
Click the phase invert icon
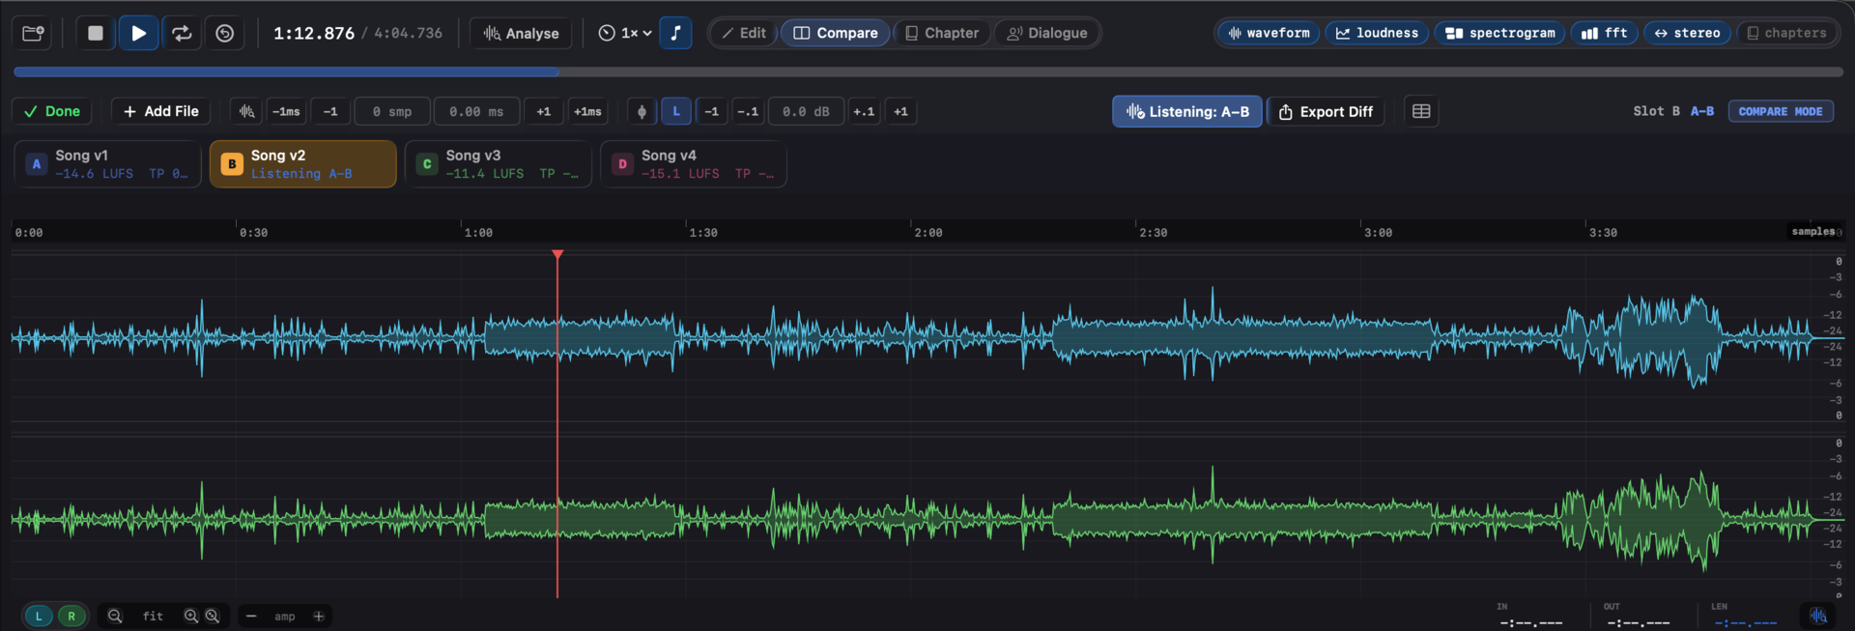click(642, 111)
